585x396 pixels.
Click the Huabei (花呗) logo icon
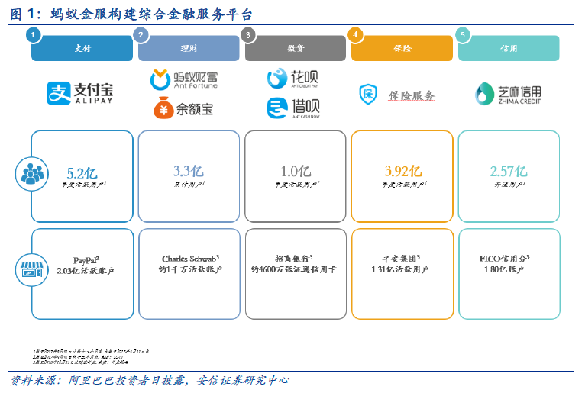pos(276,79)
